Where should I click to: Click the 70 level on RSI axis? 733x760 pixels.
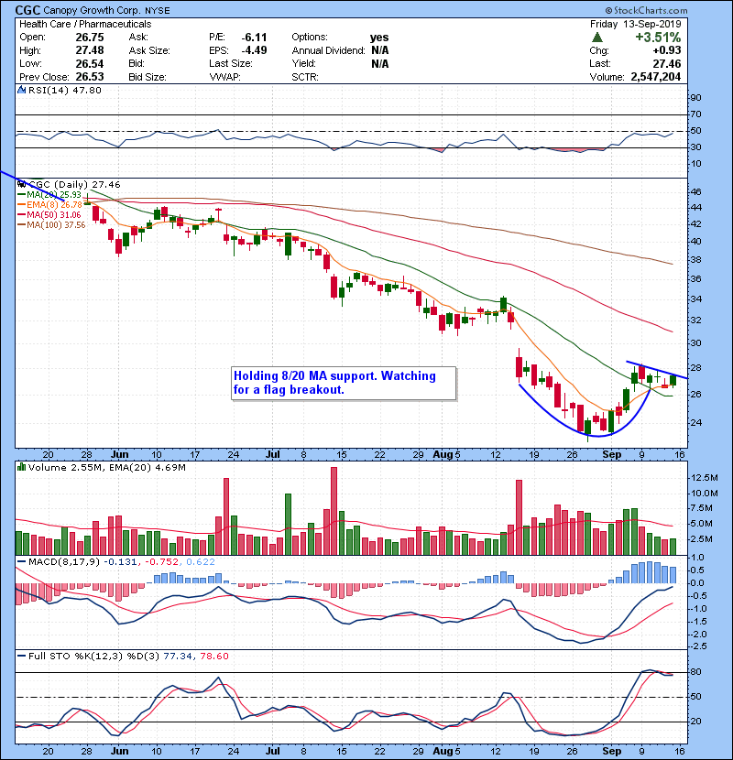[696, 114]
